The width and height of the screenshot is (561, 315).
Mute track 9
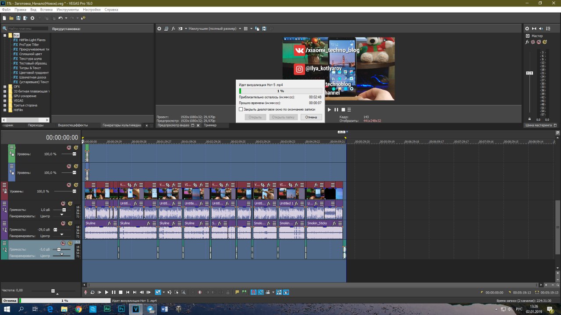(69, 166)
